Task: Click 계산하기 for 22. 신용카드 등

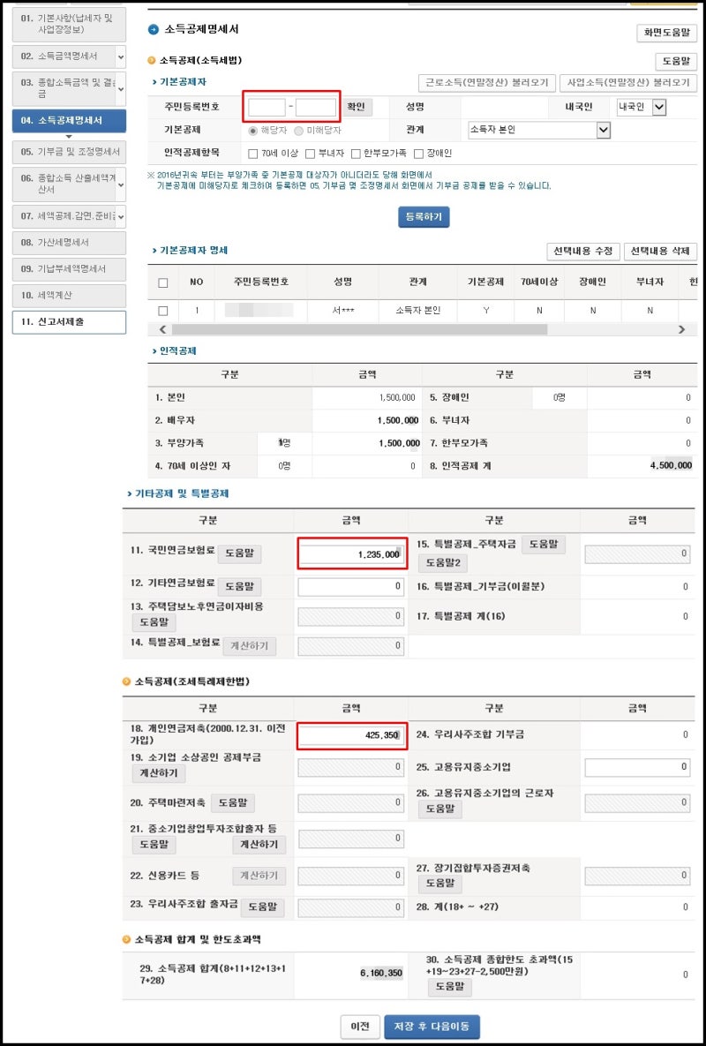Action: [259, 876]
